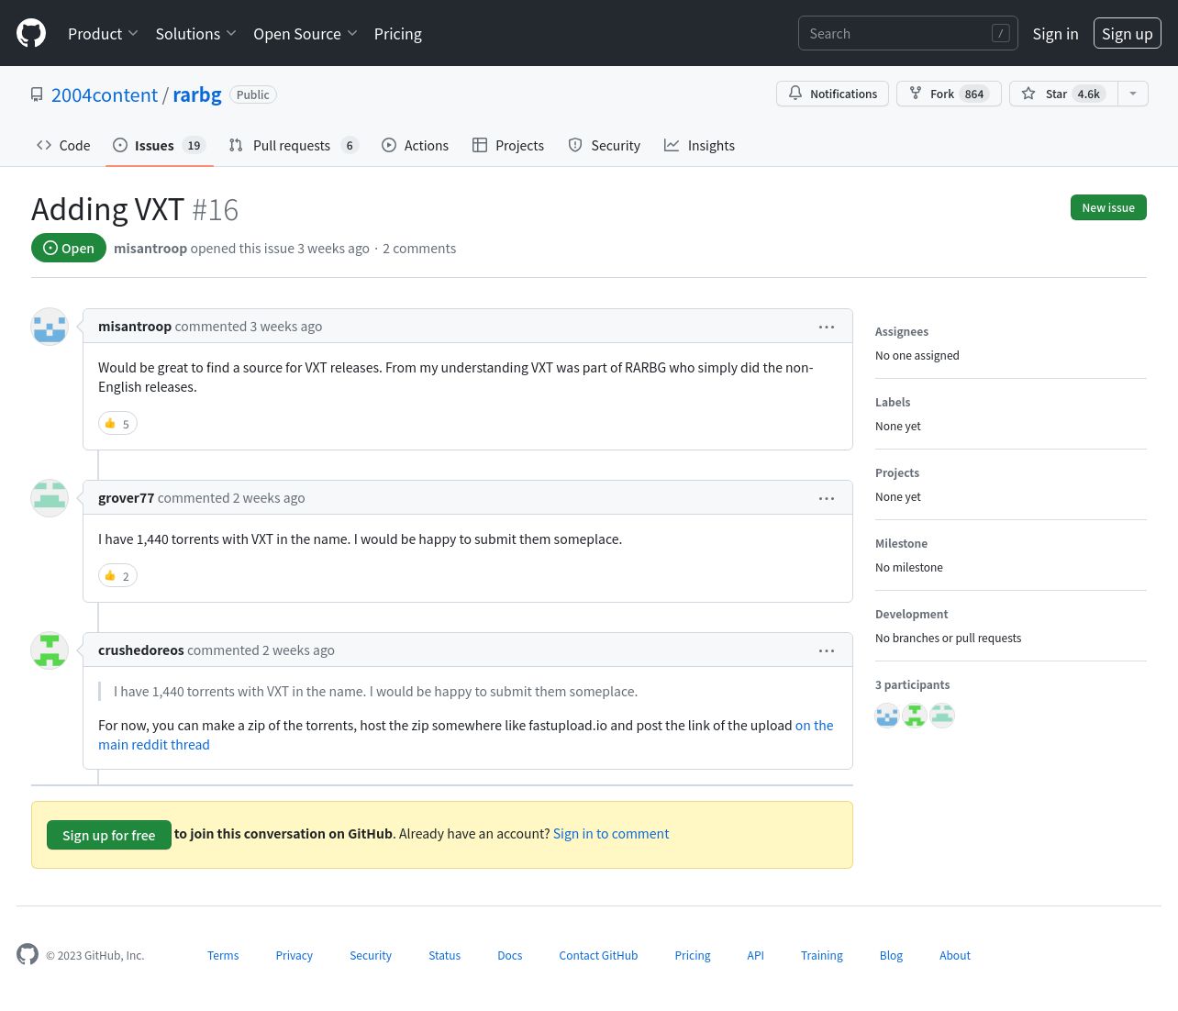
Task: Focus the Search input field
Action: [x=907, y=33]
